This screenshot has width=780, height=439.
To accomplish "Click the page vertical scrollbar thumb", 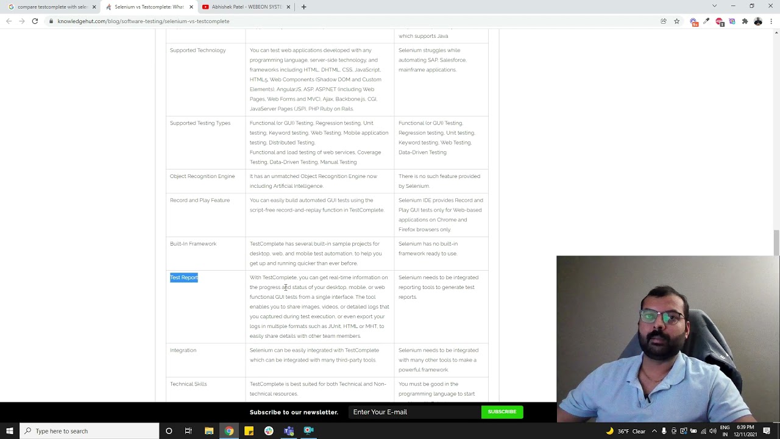I will 776,243.
